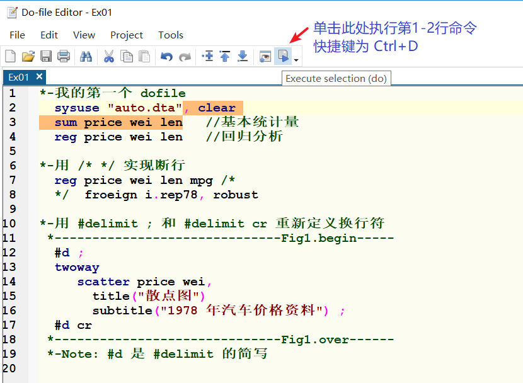Click the Fig1.begin comment line
The image size is (523, 383).
pos(221,238)
